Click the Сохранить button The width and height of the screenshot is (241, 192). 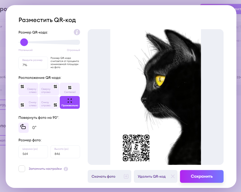[202, 176]
